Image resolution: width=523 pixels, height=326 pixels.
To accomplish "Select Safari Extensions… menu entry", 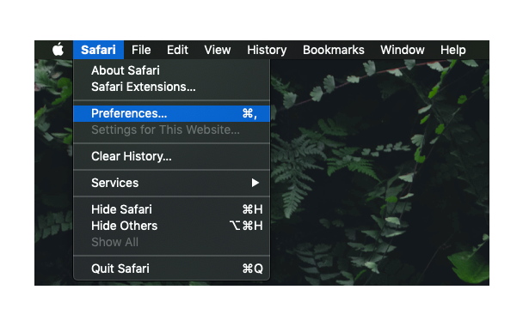I will (x=171, y=87).
